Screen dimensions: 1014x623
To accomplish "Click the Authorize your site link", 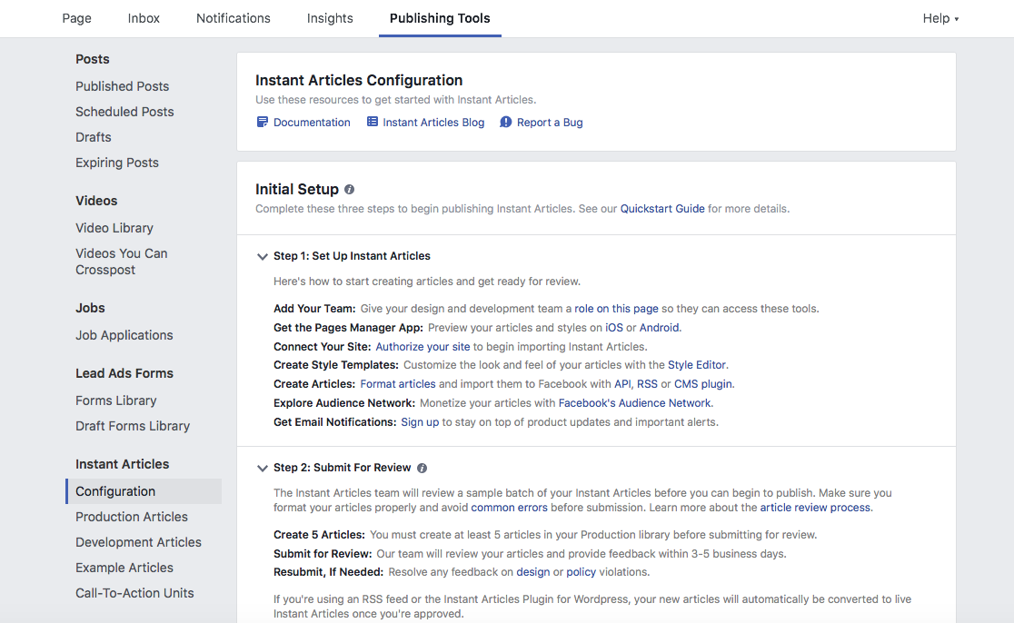I will click(x=422, y=346).
